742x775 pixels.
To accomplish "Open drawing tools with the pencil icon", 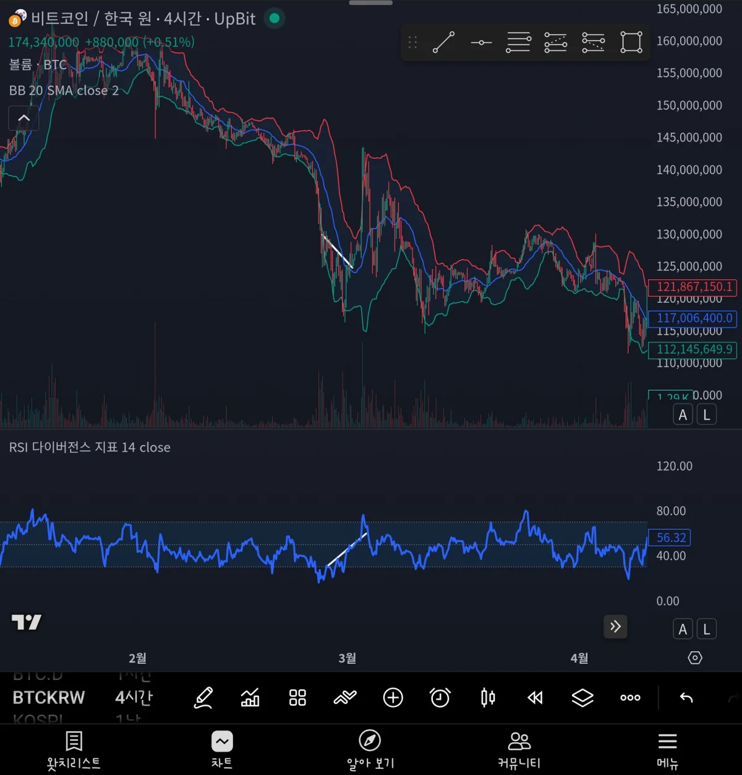I will pyautogui.click(x=203, y=698).
